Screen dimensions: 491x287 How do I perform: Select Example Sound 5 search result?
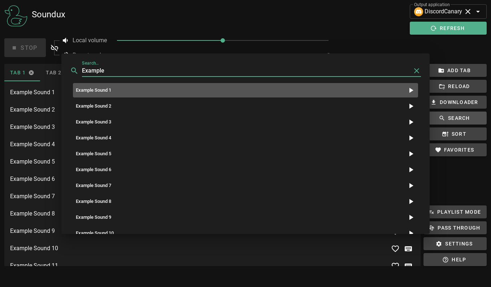click(245, 154)
